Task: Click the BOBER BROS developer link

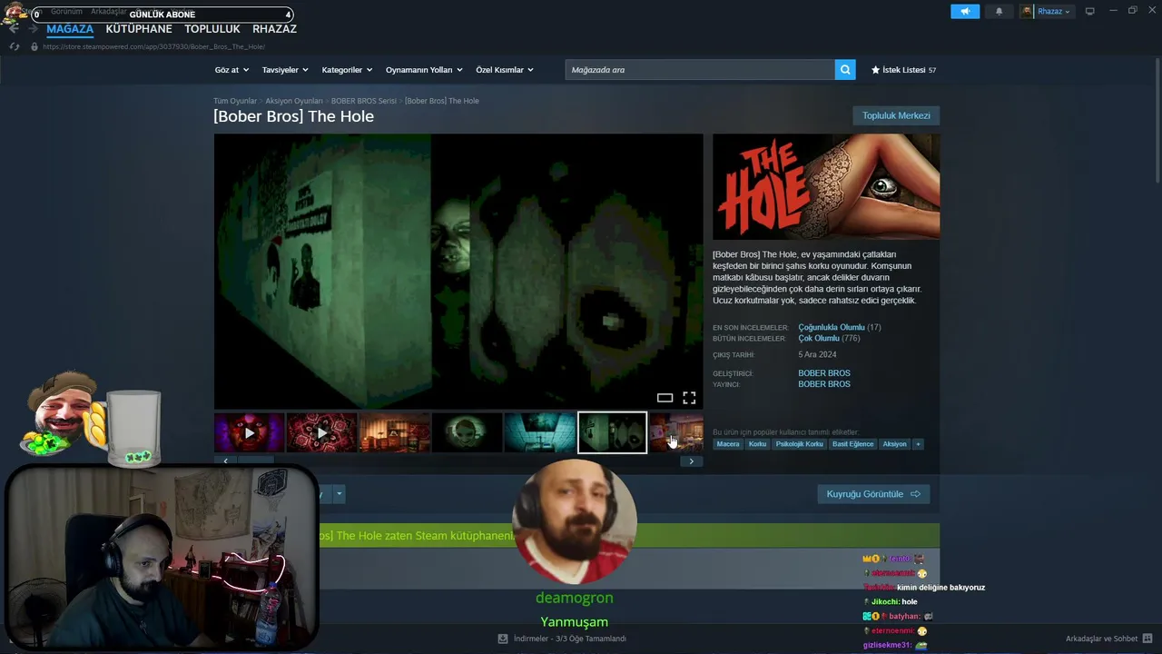Action: pos(824,373)
